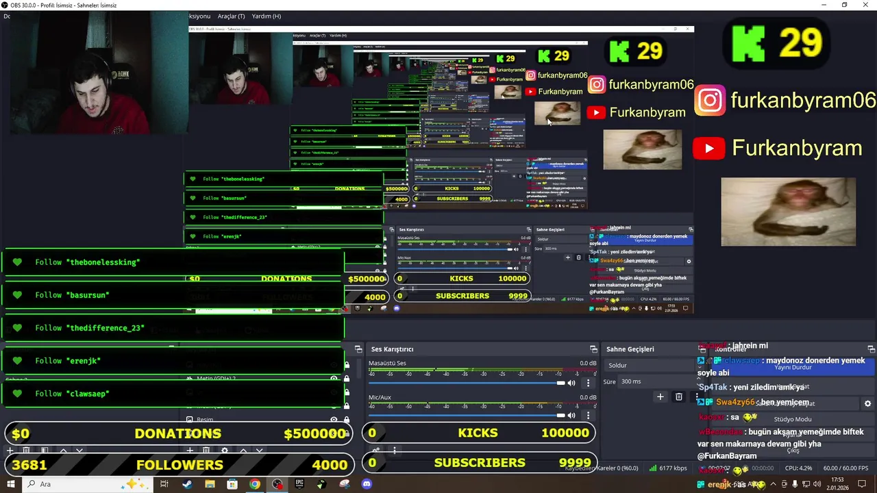The height and width of the screenshot is (493, 877).
Task: Move selected source up with arrow icon
Action: [243, 451]
